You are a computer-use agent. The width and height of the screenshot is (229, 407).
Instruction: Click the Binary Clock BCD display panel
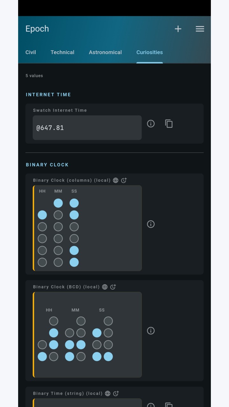[87, 335]
